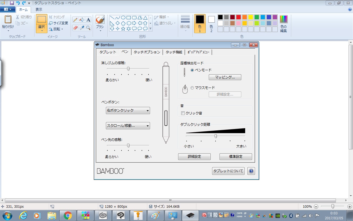This screenshot has height=221, width=353.
Task: Click the zoom in plus button
Action: [x=350, y=207]
